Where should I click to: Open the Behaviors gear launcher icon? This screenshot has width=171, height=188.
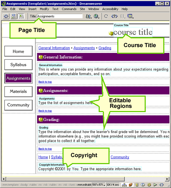[149, 185]
